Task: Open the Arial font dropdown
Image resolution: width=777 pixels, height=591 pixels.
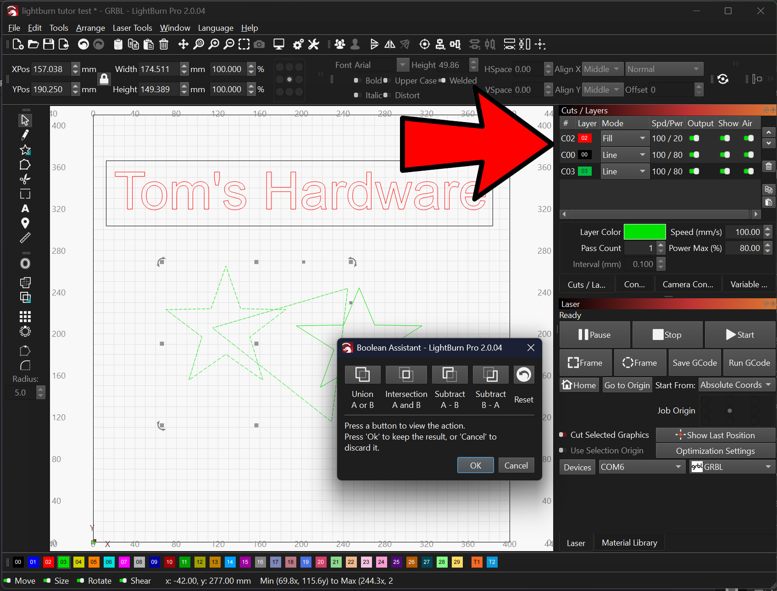Action: pyautogui.click(x=403, y=65)
